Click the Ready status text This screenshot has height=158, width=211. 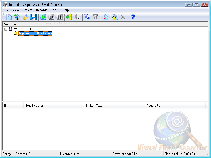(7, 154)
